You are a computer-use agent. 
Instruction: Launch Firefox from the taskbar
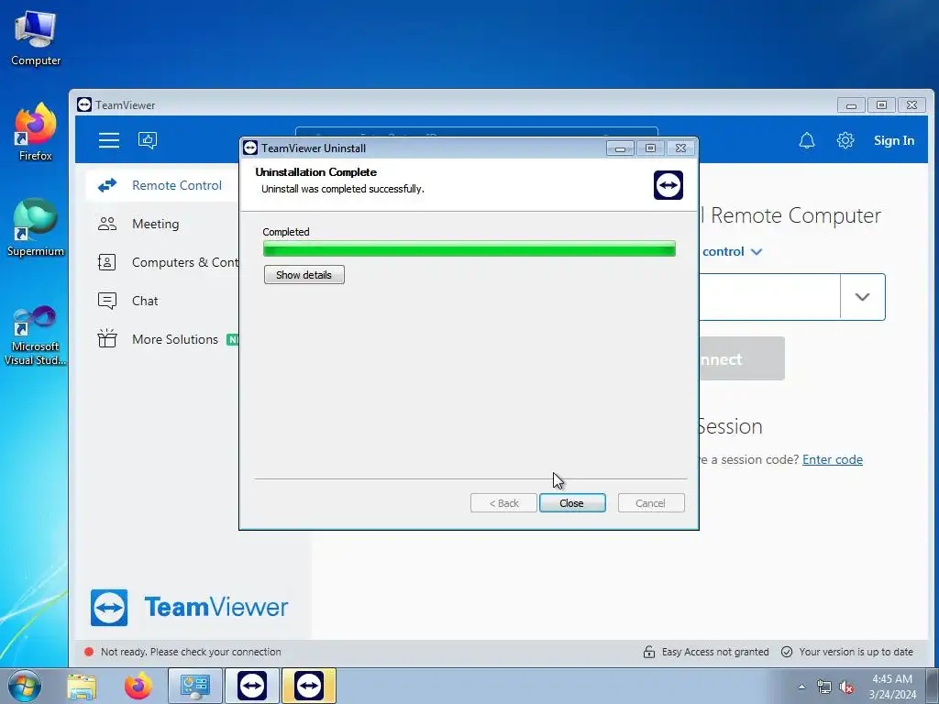pyautogui.click(x=138, y=686)
